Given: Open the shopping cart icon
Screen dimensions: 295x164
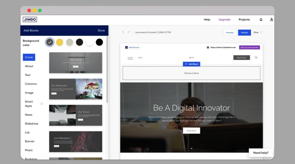Looking at the screenshot, I should click(256, 58).
